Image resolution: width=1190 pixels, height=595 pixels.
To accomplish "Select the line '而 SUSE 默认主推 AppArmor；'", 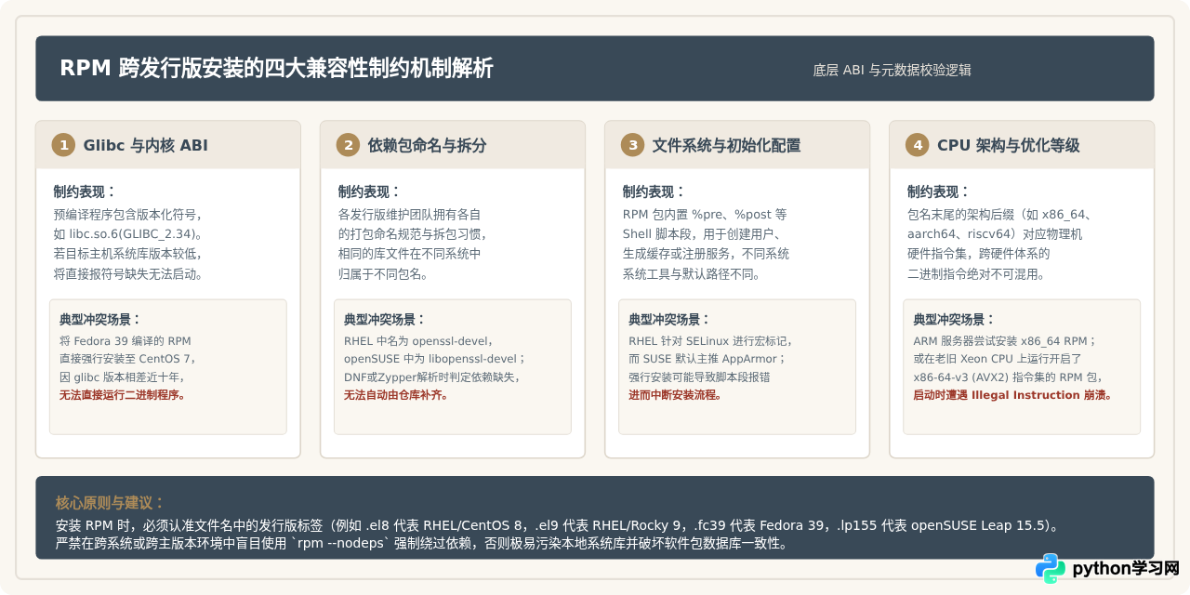I will (707, 358).
